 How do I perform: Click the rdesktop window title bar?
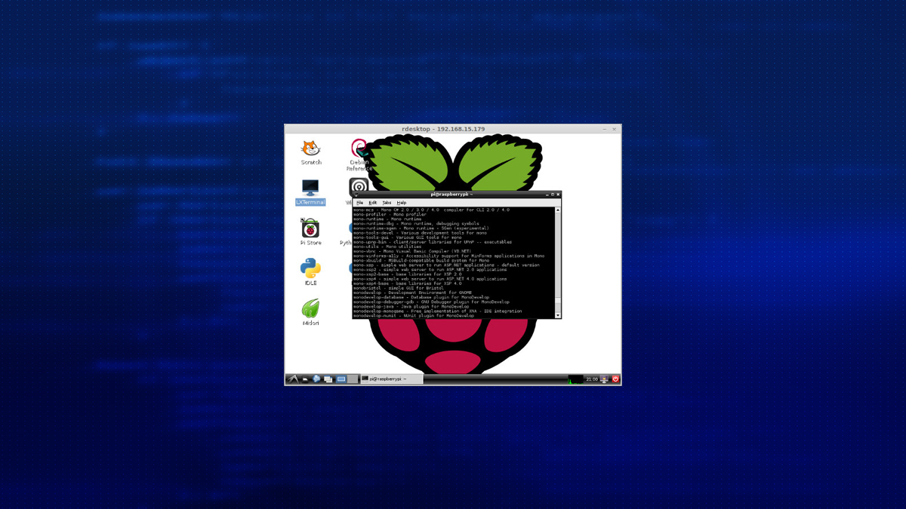point(453,129)
